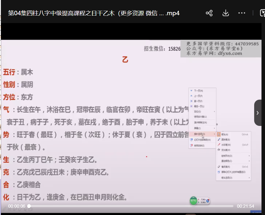Click the last-page icon beside 最后一页(L)

click(x=191, y=106)
